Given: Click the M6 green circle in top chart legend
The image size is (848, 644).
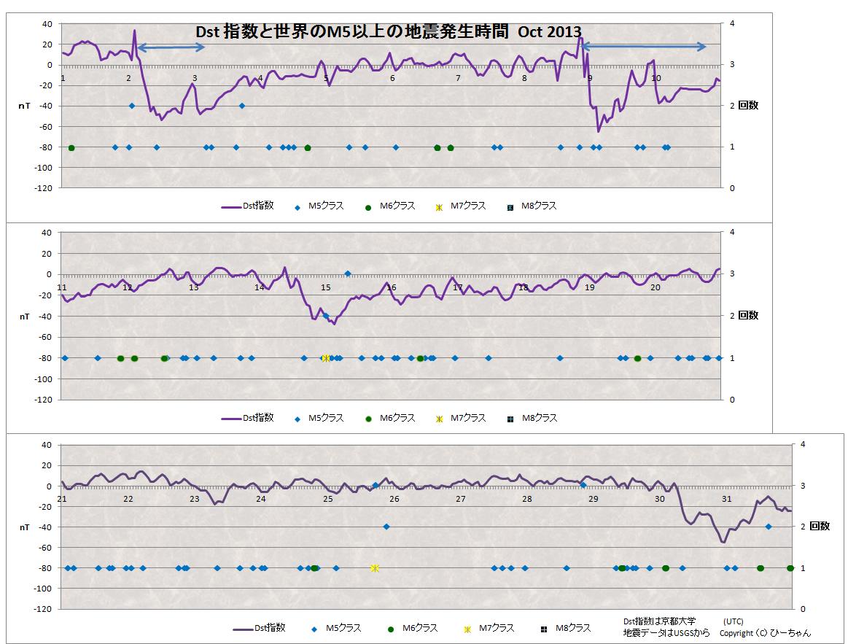Looking at the screenshot, I should click(x=369, y=207).
